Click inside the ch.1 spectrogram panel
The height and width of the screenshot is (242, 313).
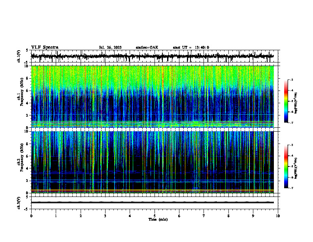click(x=152, y=96)
